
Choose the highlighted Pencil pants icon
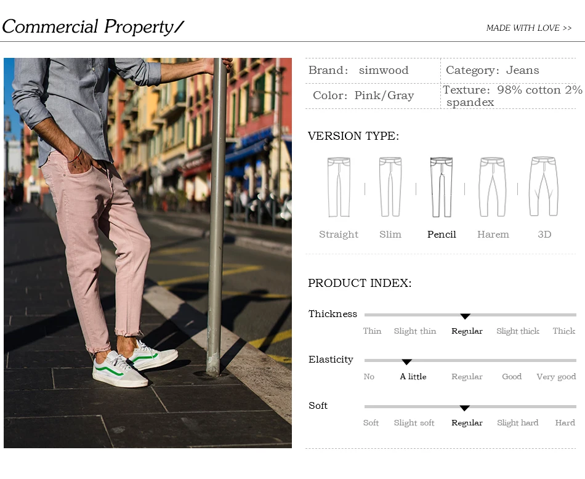pyautogui.click(x=442, y=187)
